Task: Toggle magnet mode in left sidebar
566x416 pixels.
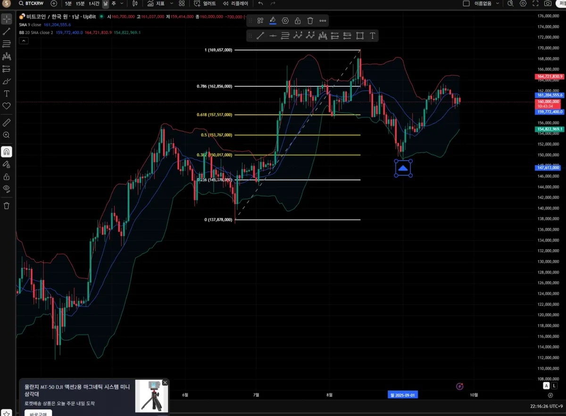Action: (7, 152)
